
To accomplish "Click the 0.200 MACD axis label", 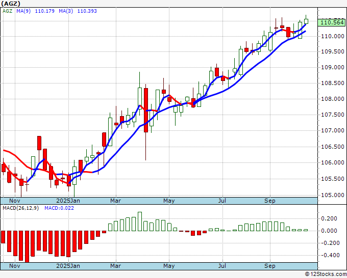I will click(x=329, y=218).
